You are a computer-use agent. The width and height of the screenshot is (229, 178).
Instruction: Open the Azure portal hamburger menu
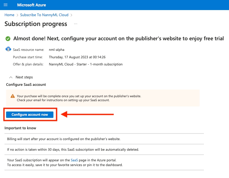[6, 5]
